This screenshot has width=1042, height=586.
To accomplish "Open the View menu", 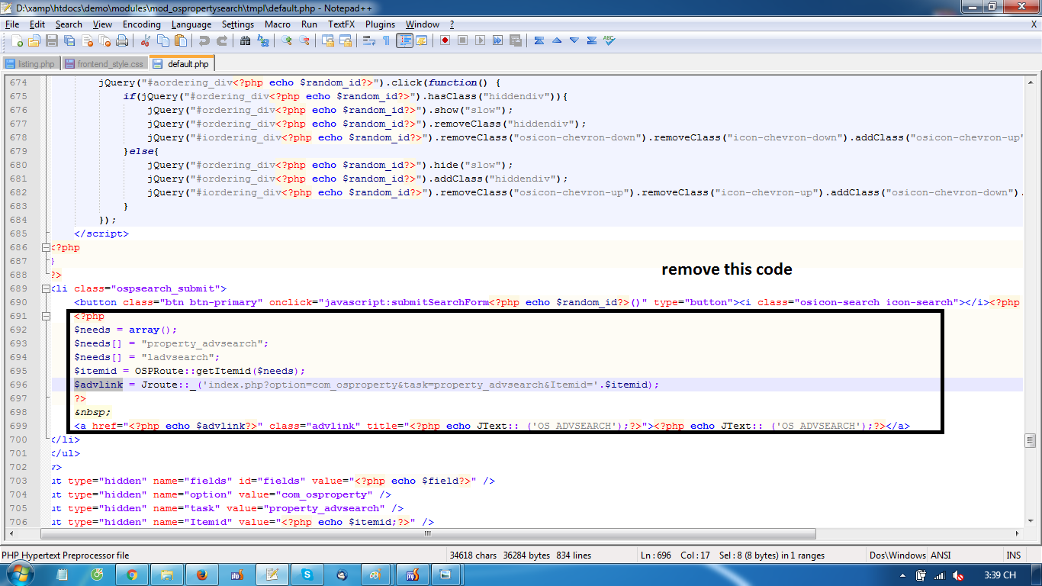I will coord(102,24).
